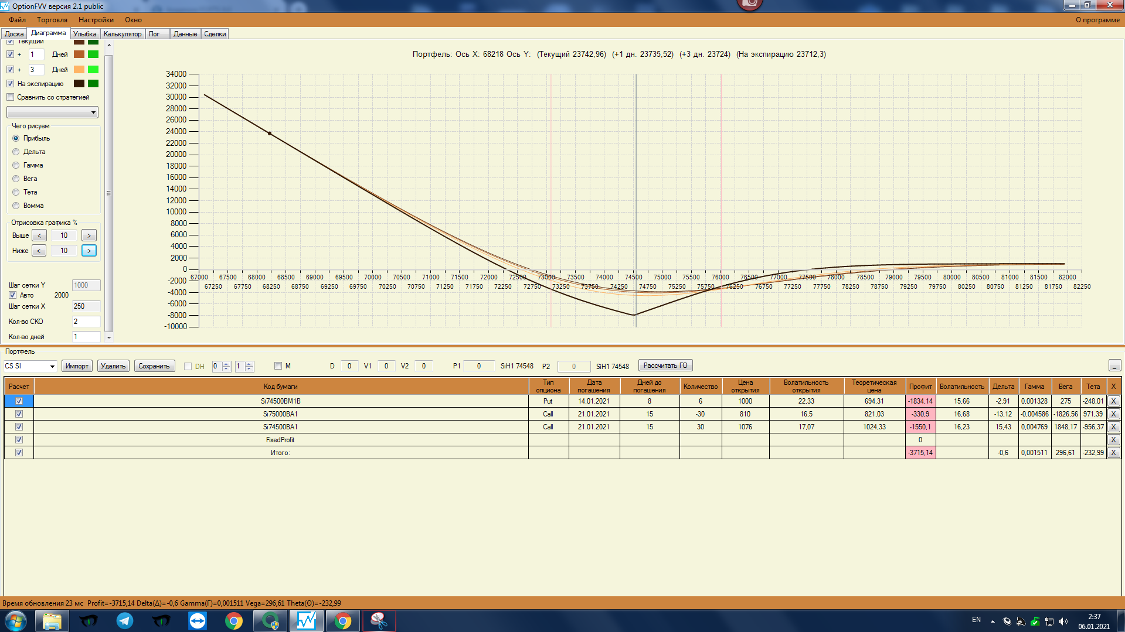Screen dimensions: 1125x632
Task: Click the X button in the Итого row
Action: [x=1113, y=453]
